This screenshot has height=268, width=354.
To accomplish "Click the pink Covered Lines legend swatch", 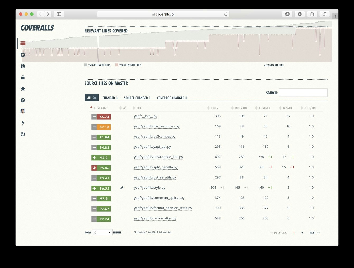I will point(117,65).
